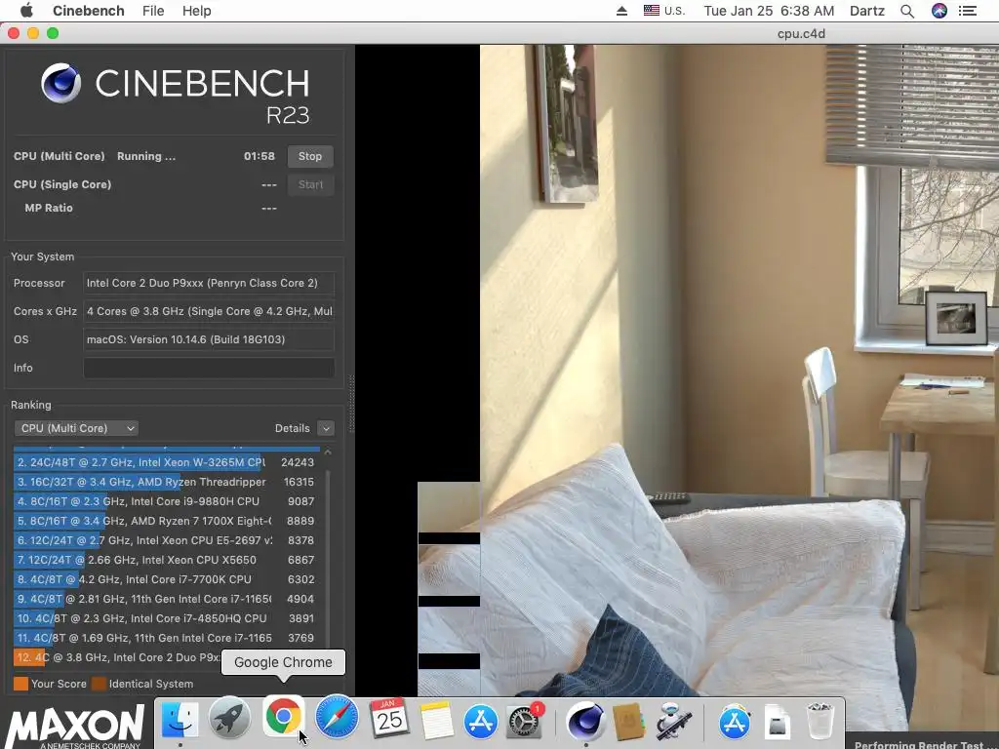Click the Processor value field
Image resolution: width=999 pixels, height=749 pixels.
tap(209, 284)
